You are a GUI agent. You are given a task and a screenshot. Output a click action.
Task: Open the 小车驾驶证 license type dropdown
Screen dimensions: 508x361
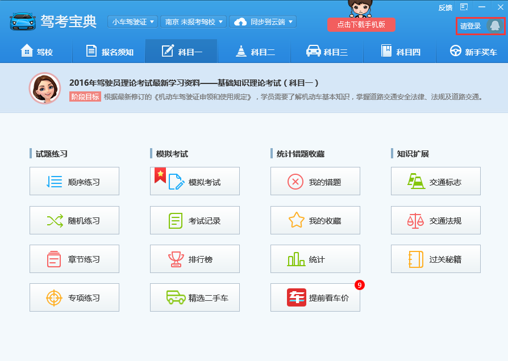tap(133, 22)
